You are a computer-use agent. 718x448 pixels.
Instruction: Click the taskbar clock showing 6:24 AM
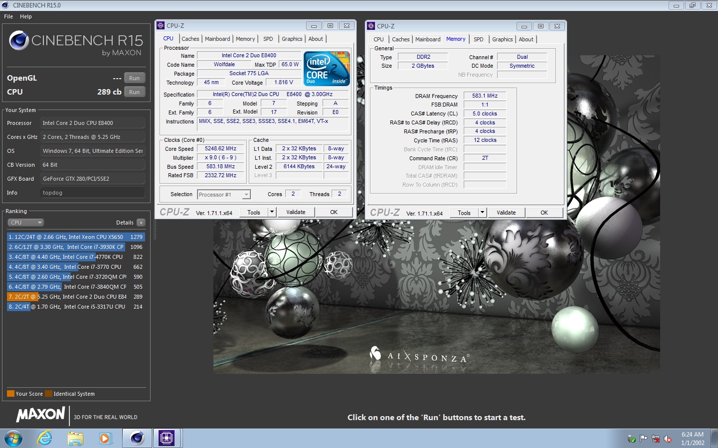[693, 439]
